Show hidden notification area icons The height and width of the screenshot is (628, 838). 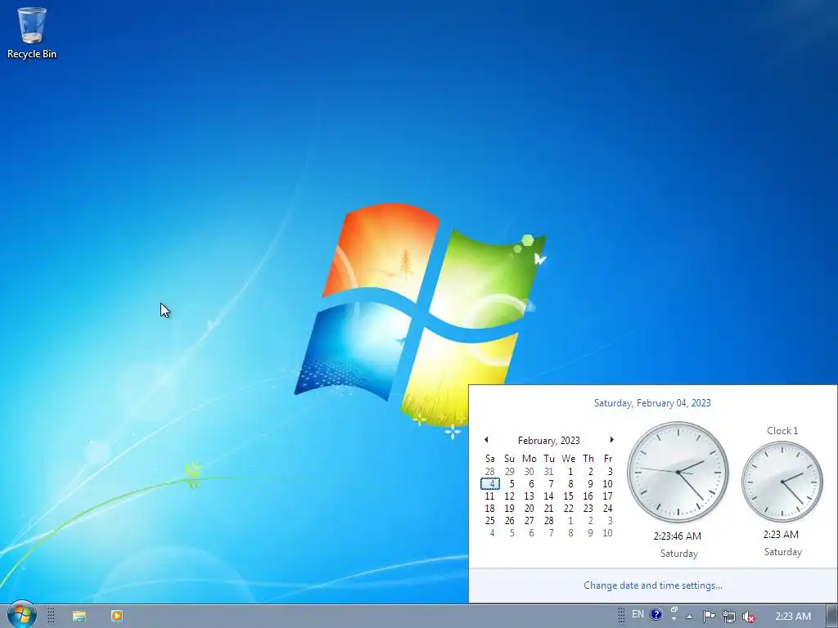pos(689,617)
